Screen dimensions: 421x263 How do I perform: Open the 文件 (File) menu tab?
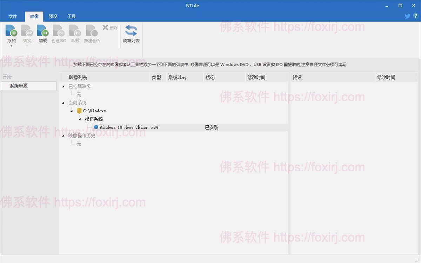click(x=13, y=16)
